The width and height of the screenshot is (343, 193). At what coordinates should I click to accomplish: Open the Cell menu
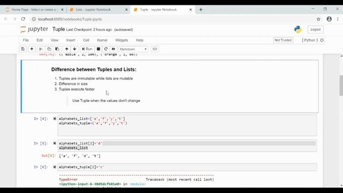click(86, 40)
